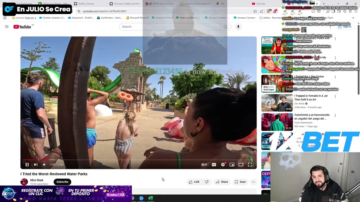Like the video with 4.6K likes

click(x=194, y=182)
